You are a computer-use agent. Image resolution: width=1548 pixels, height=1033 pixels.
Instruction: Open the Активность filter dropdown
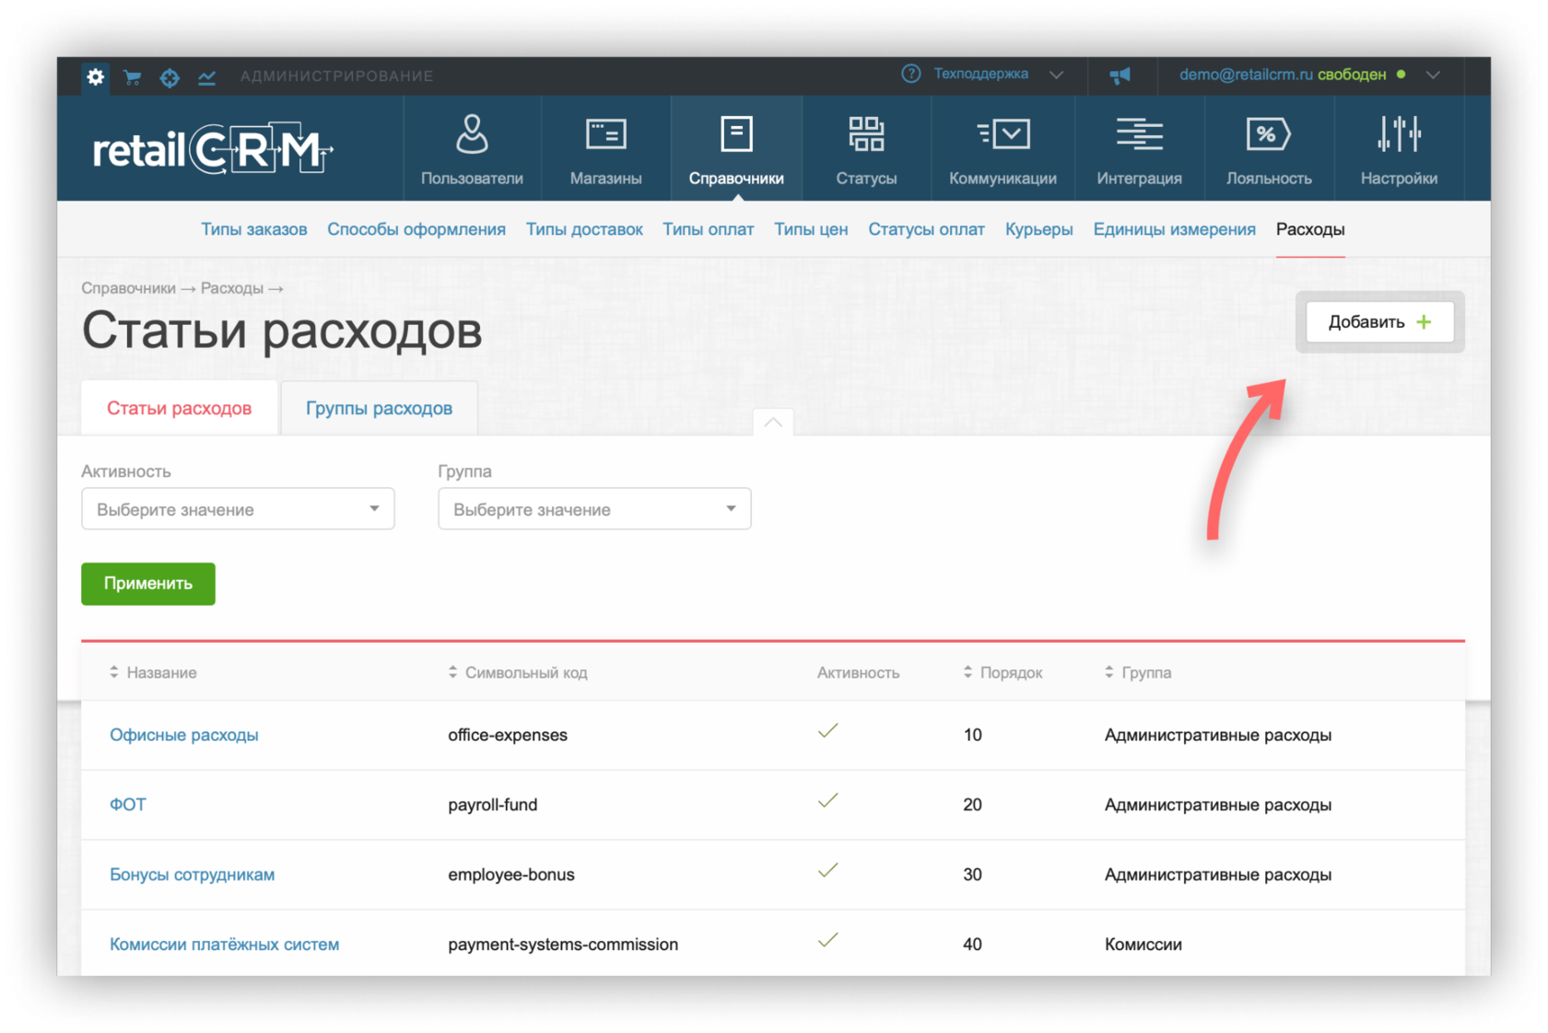pos(238,509)
